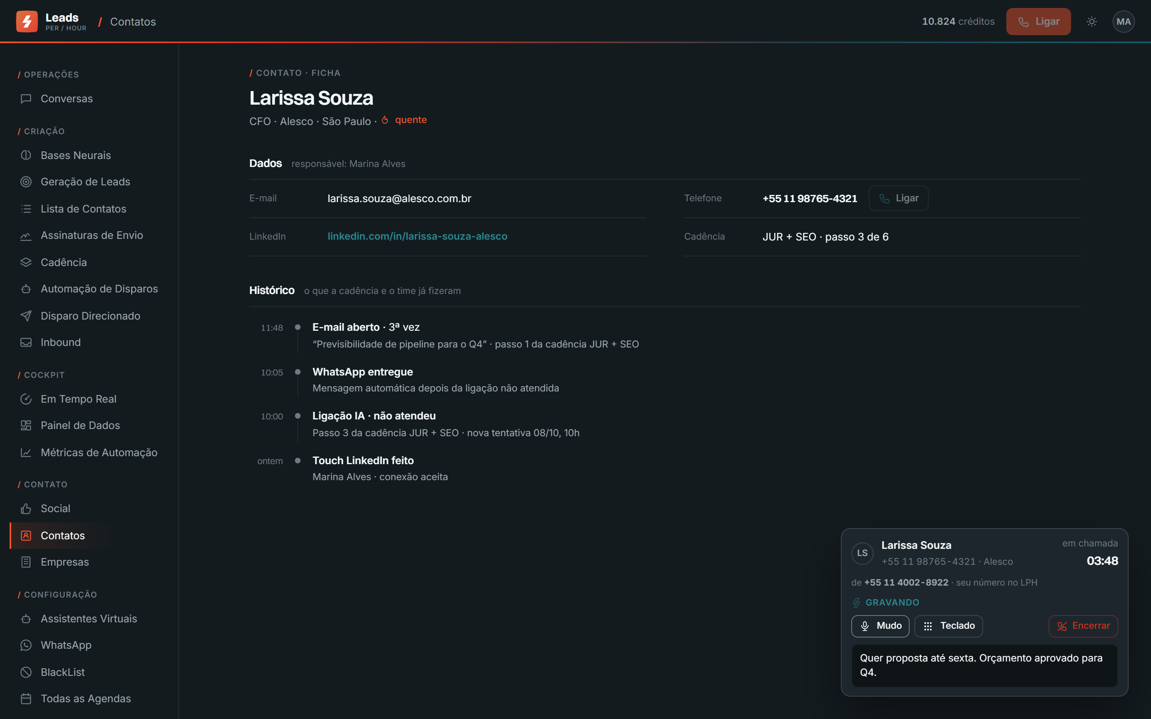This screenshot has width=1151, height=719.
Task: Click the 10.824 créditos counter
Action: 958,22
